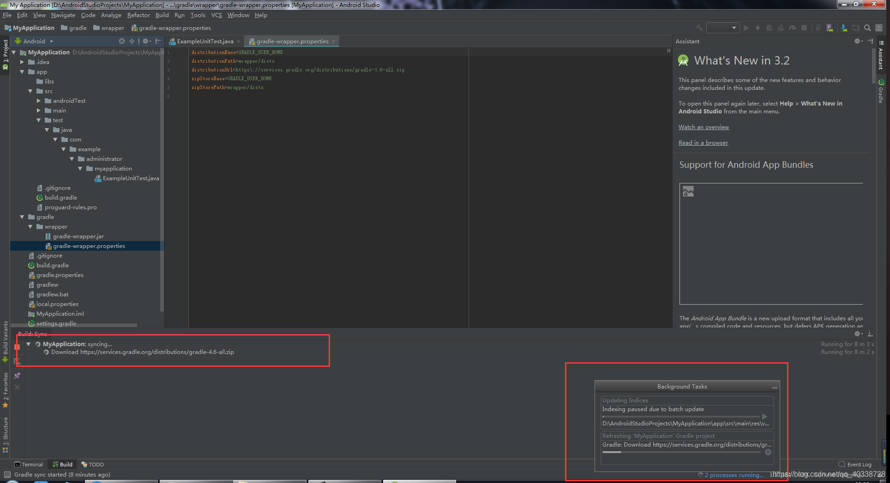Toggle tool window bars at status corner

(7, 475)
